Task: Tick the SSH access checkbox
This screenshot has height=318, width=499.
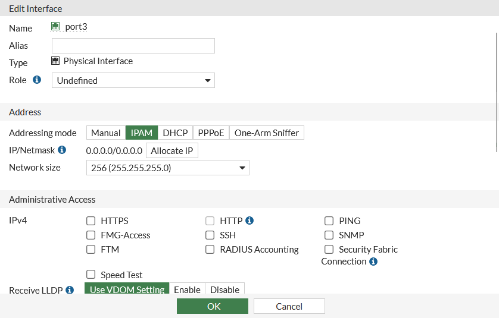Action: [x=210, y=235]
